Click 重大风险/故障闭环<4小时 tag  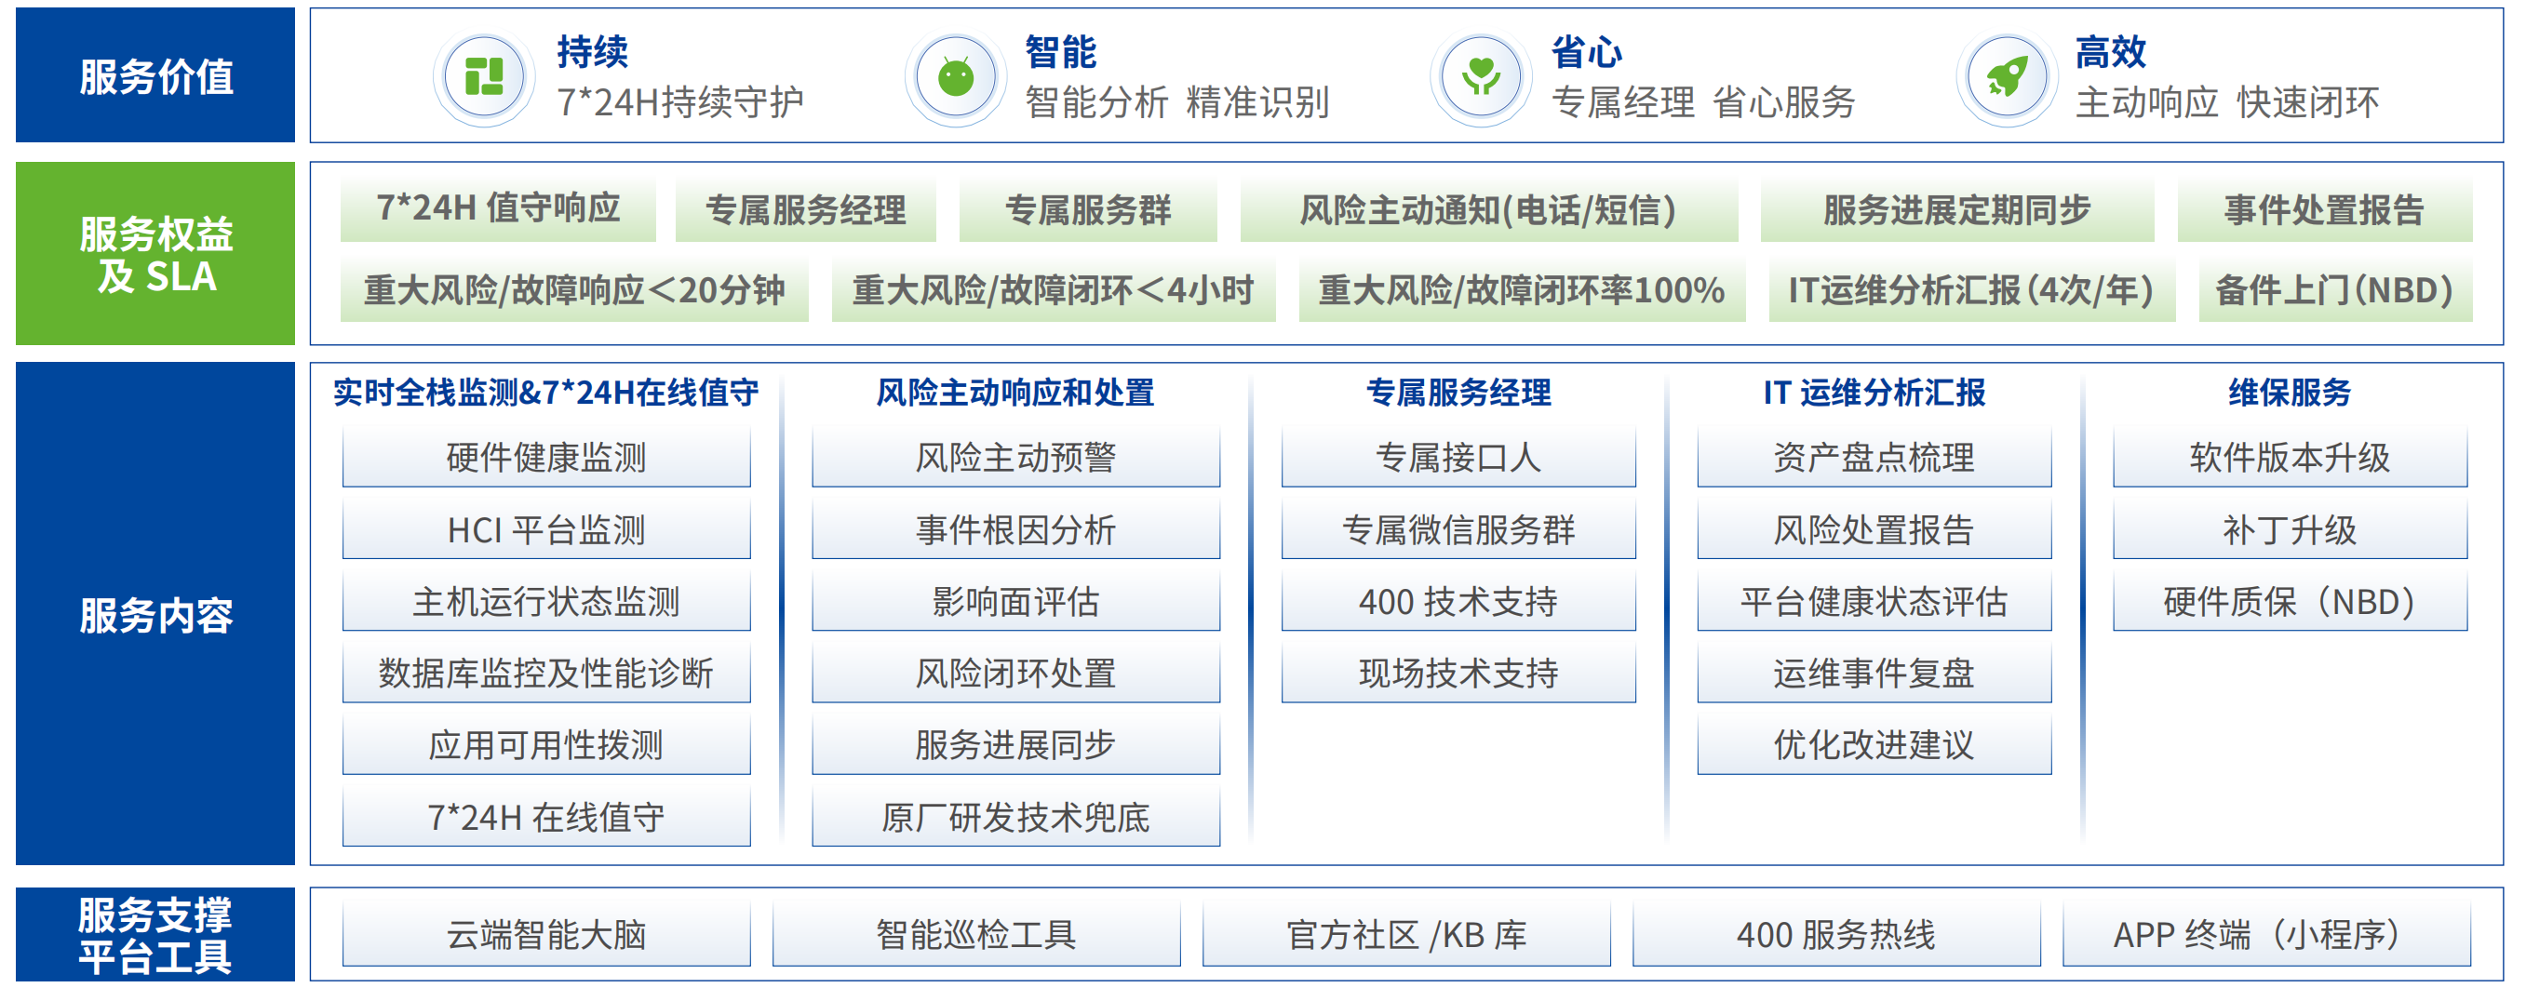[x=1054, y=289]
